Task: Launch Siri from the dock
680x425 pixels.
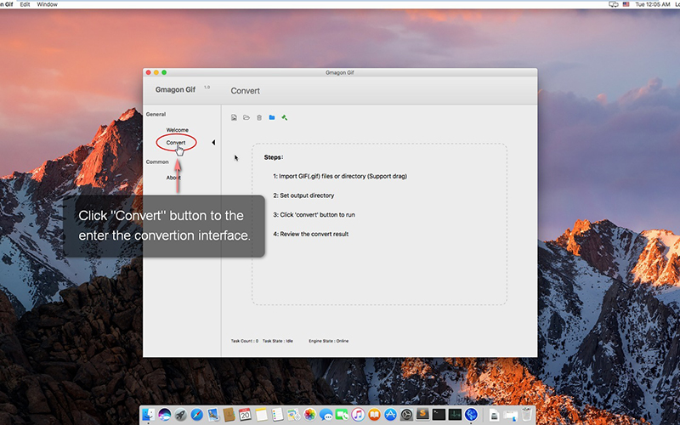Action: pos(164,415)
